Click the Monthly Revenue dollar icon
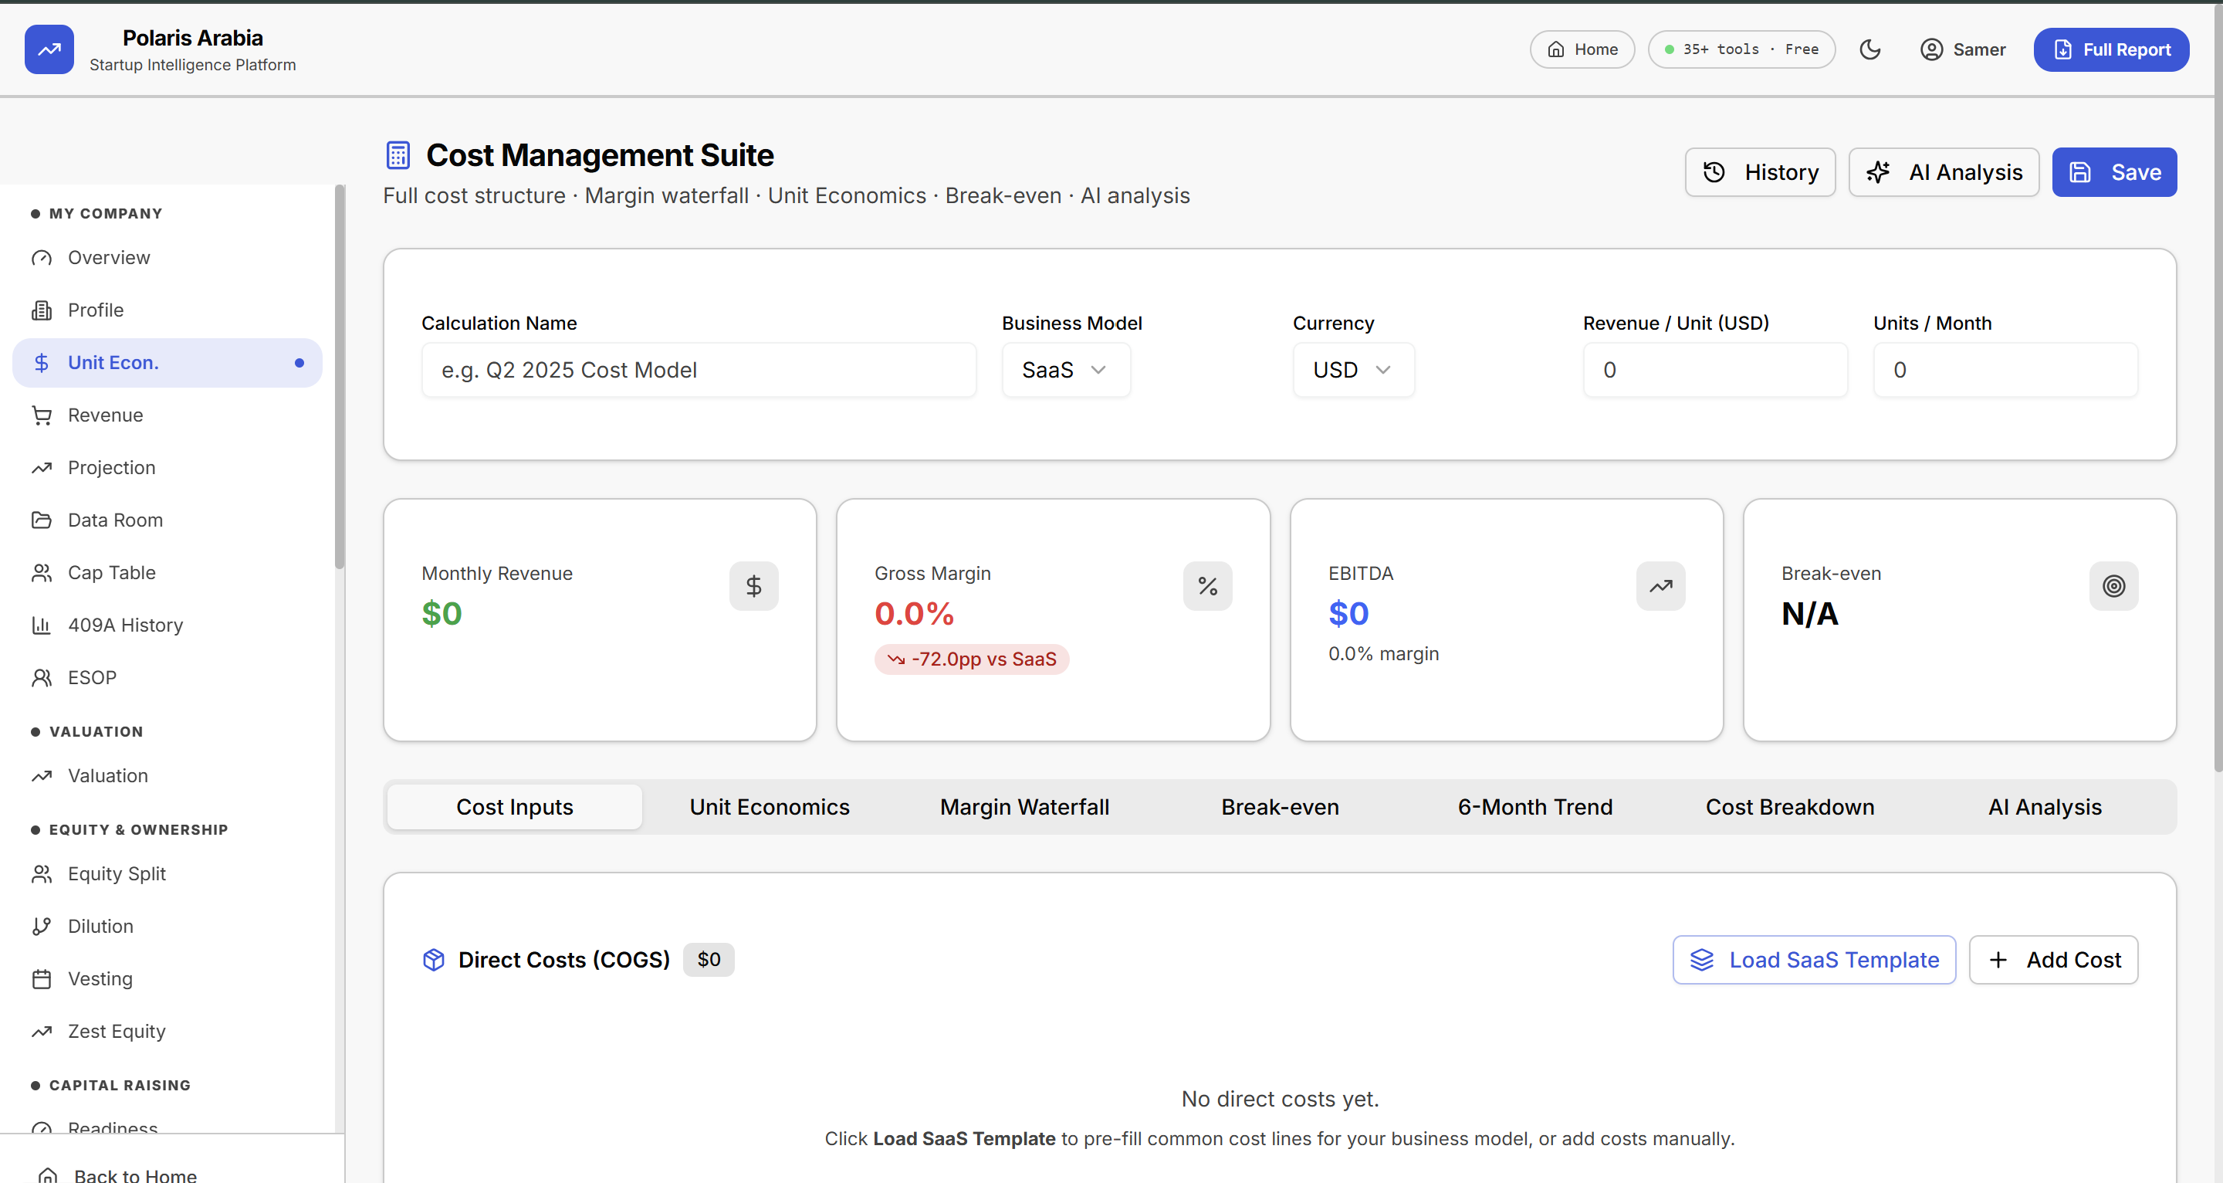Screen dimensions: 2223x1183 pyautogui.click(x=753, y=586)
